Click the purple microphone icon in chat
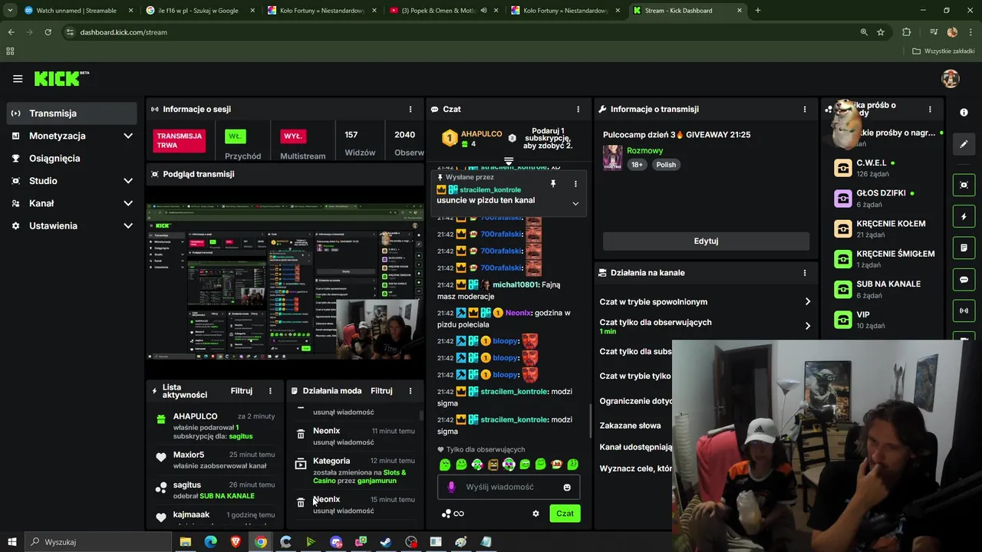The image size is (982, 552). 451,487
